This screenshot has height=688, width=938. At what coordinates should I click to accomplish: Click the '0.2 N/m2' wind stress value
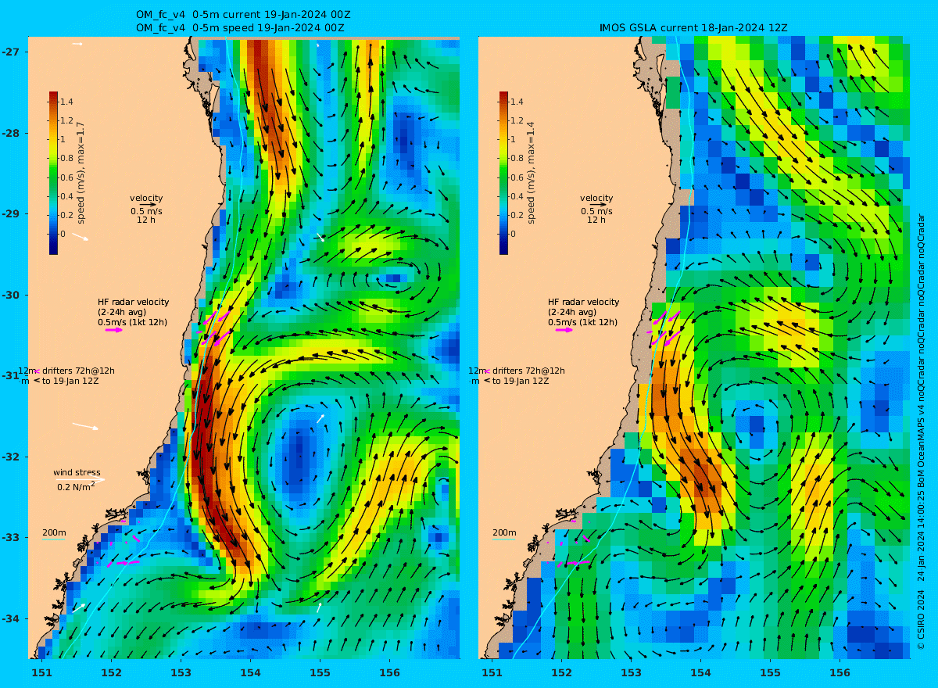point(76,486)
